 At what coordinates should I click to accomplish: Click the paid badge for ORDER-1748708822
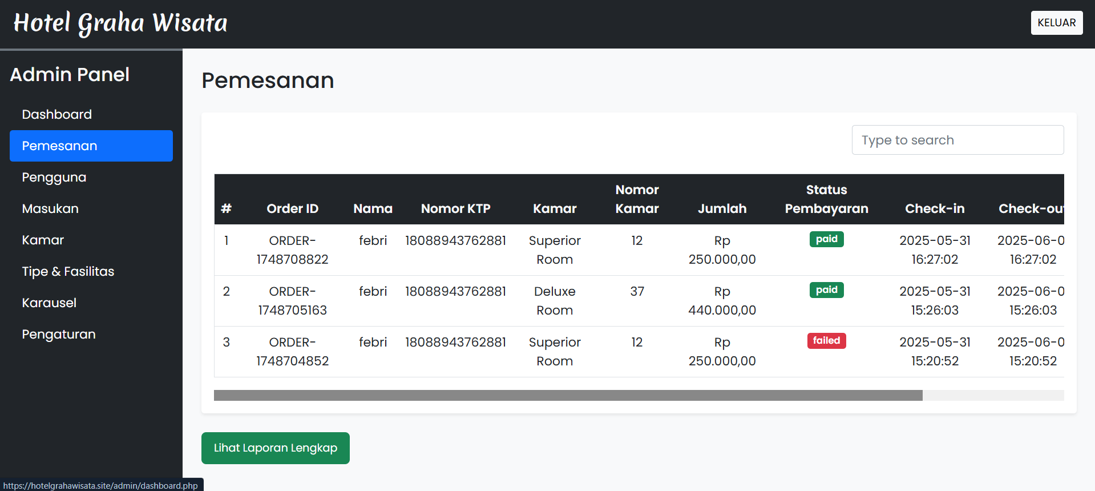coord(826,239)
